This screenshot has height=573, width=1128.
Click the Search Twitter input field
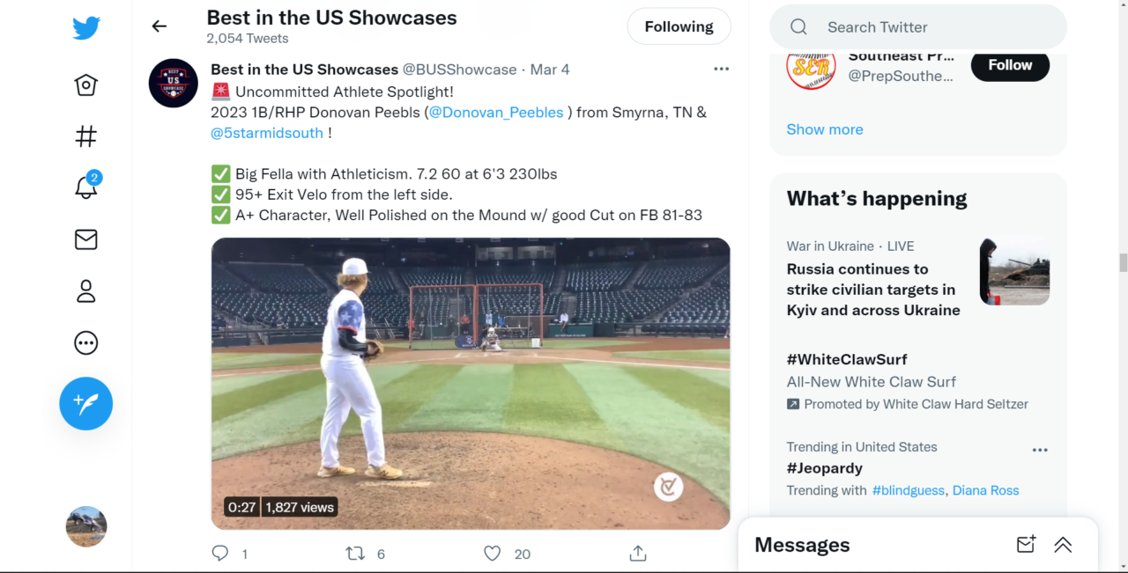click(x=917, y=27)
